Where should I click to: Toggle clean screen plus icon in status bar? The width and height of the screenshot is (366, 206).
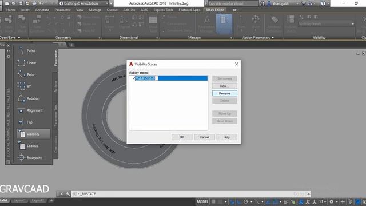coord(343,201)
